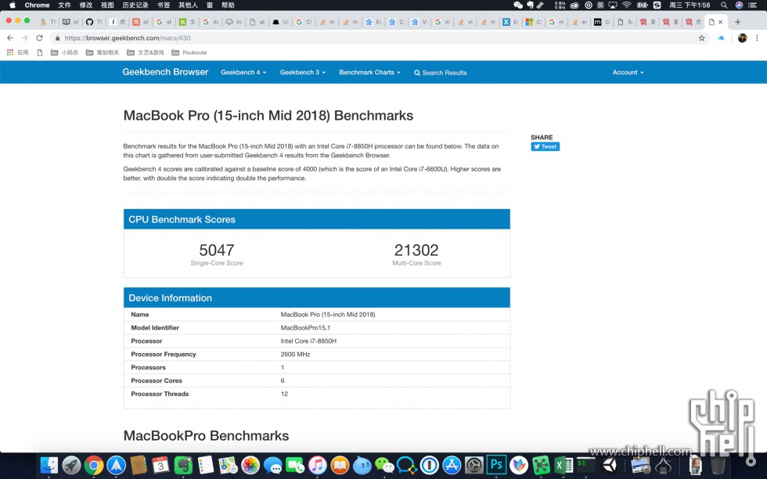Open the 书签 menu
This screenshot has width=767, height=479.
[164, 5]
